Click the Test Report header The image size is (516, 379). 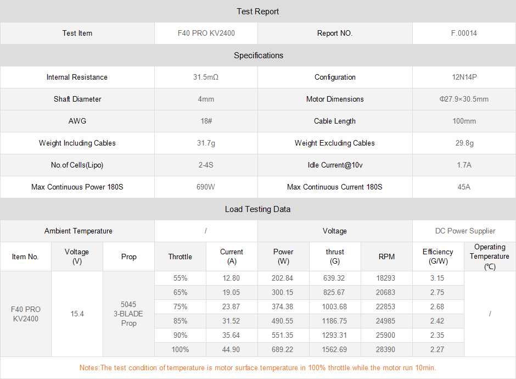[x=258, y=12]
